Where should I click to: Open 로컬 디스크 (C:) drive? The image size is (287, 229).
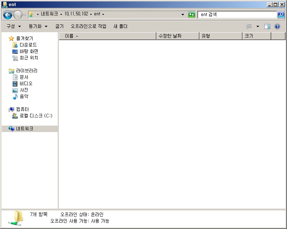pos(32,116)
